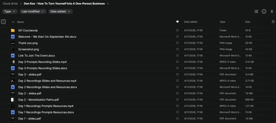Open column settings icon in header
Screen dimensions: 276x123
point(273,22)
